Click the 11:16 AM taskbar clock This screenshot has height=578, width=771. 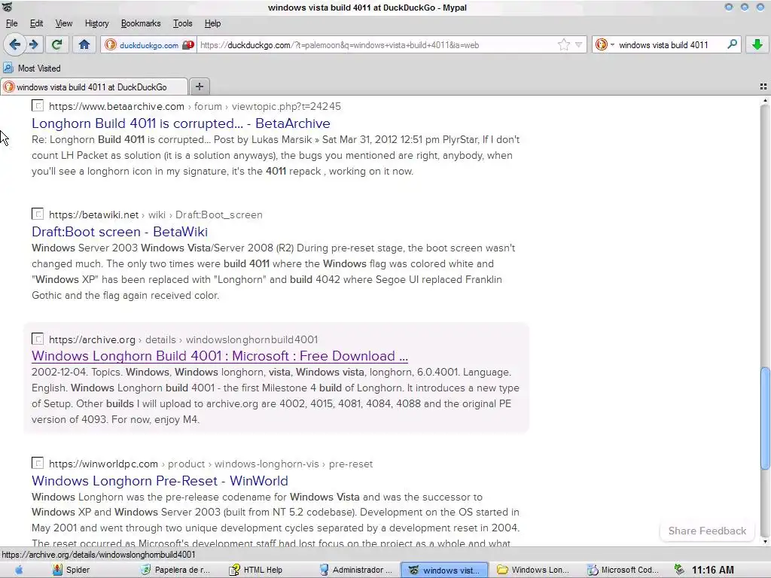click(712, 570)
